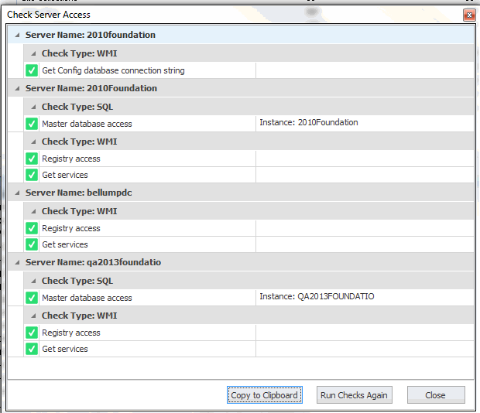The height and width of the screenshot is (413, 480).
Task: Click green check icon for bellumpdc Registry access
Action: click(32, 228)
